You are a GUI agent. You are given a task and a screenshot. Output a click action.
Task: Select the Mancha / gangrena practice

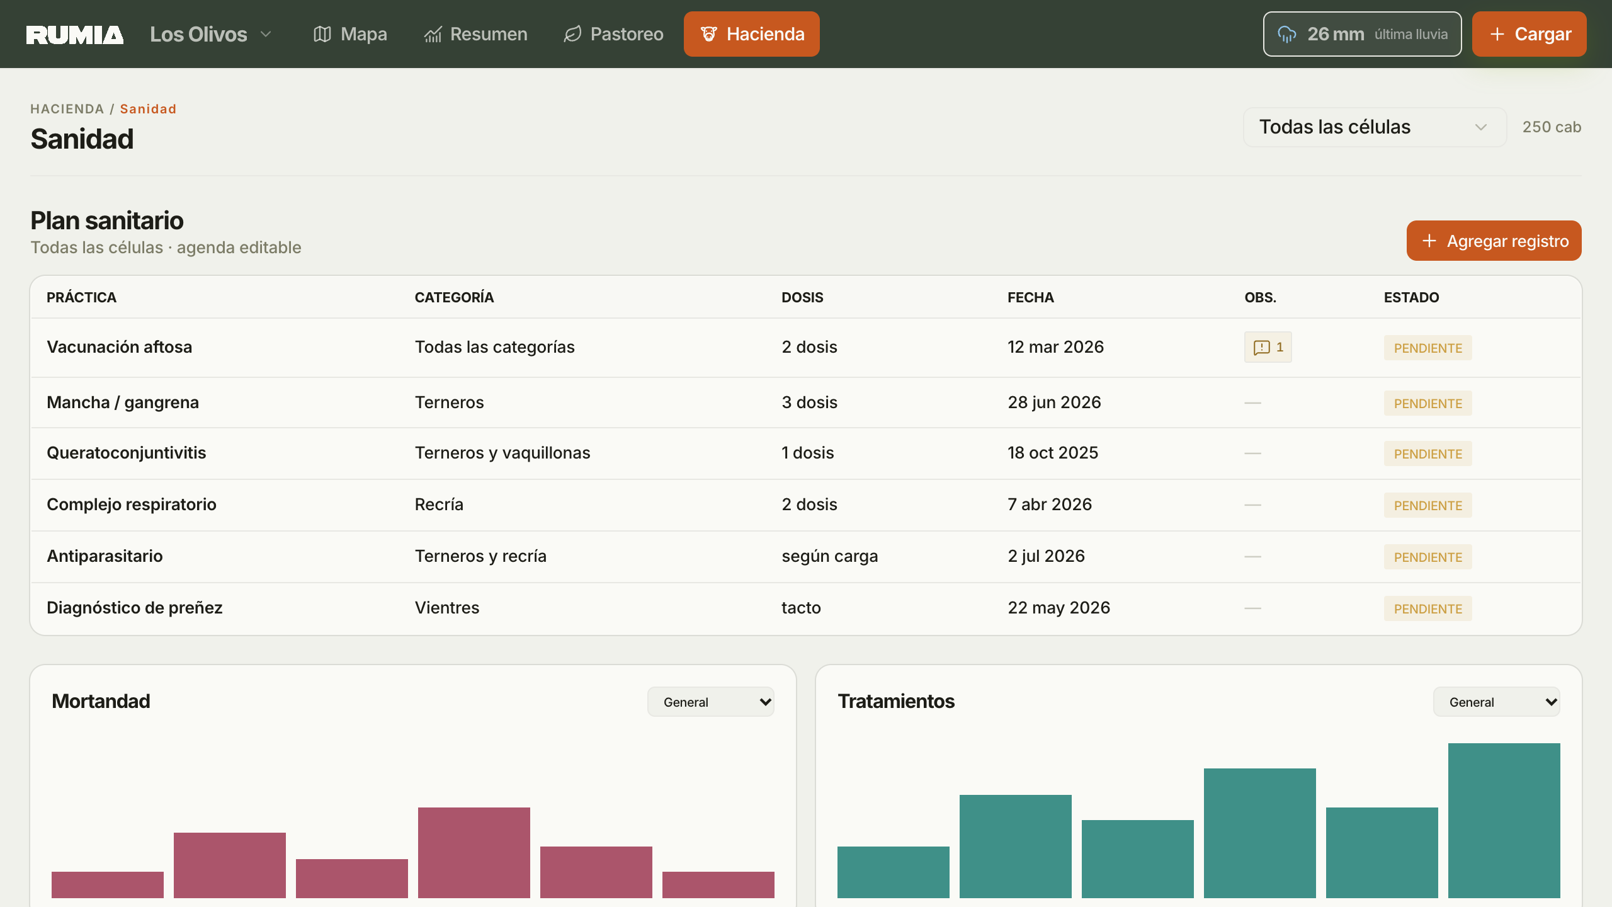point(123,402)
